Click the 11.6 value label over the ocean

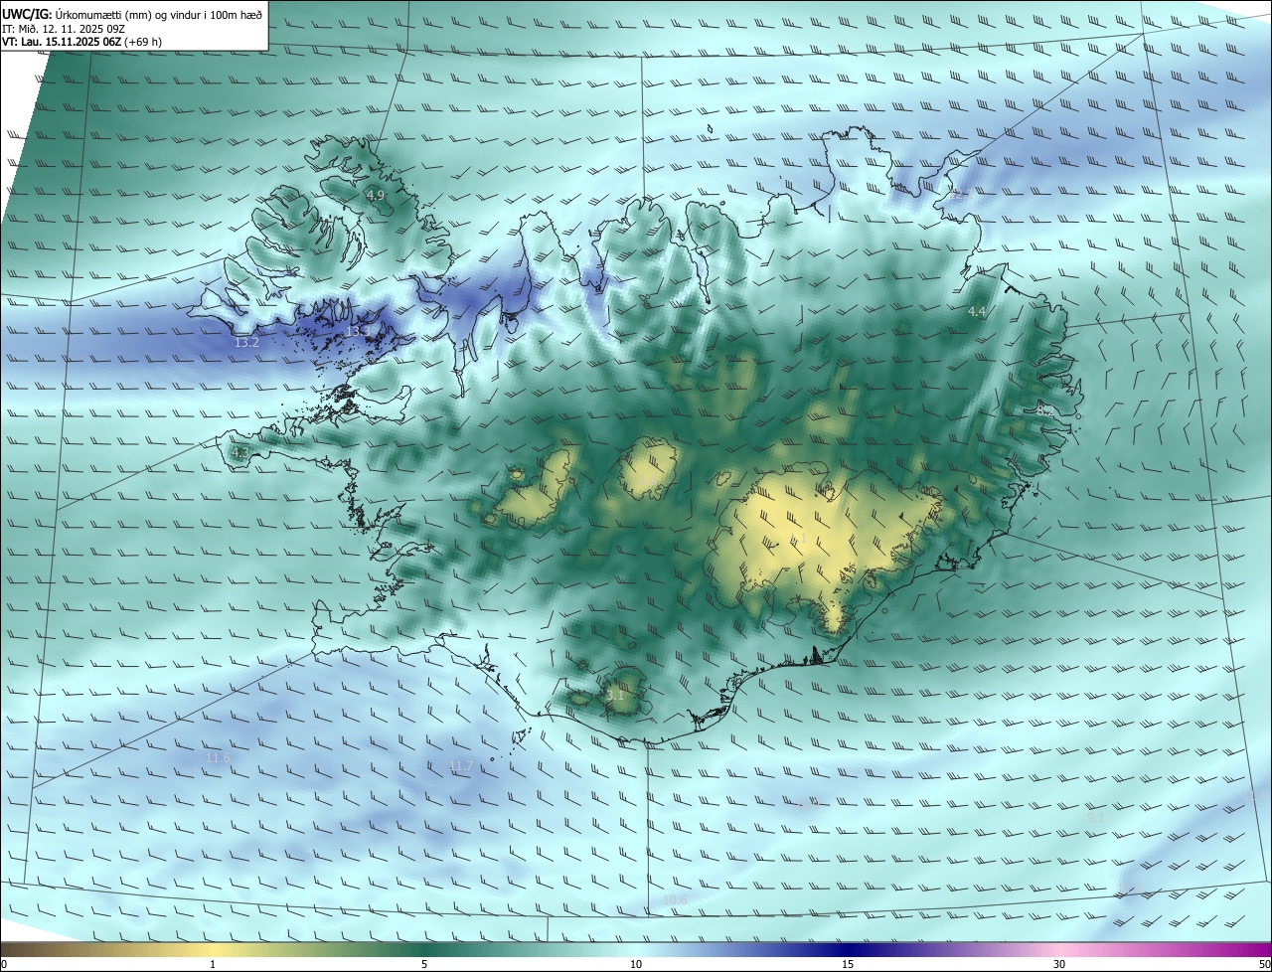coord(218,758)
